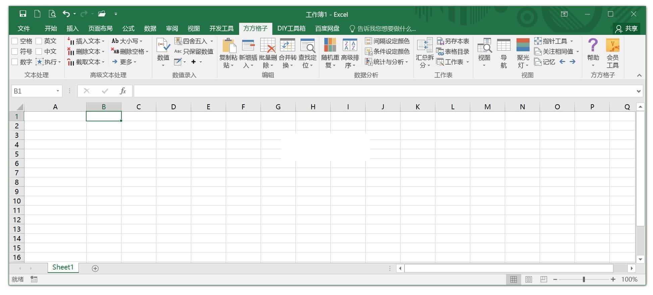Screen dimensions: 653x295
Task: Click the 高级排序 A-Z icon
Action: [x=350, y=45]
